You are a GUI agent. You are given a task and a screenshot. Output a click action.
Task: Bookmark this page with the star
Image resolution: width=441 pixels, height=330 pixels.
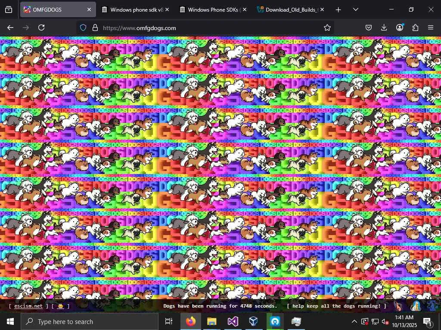coord(327,27)
